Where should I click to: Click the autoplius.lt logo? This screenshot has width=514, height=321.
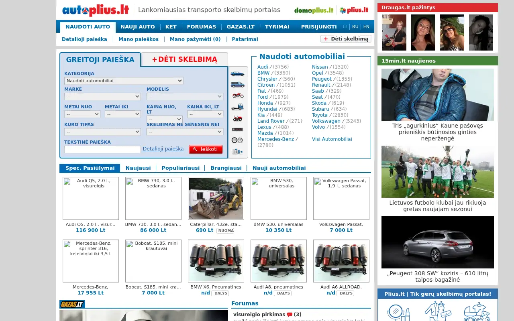(96, 10)
